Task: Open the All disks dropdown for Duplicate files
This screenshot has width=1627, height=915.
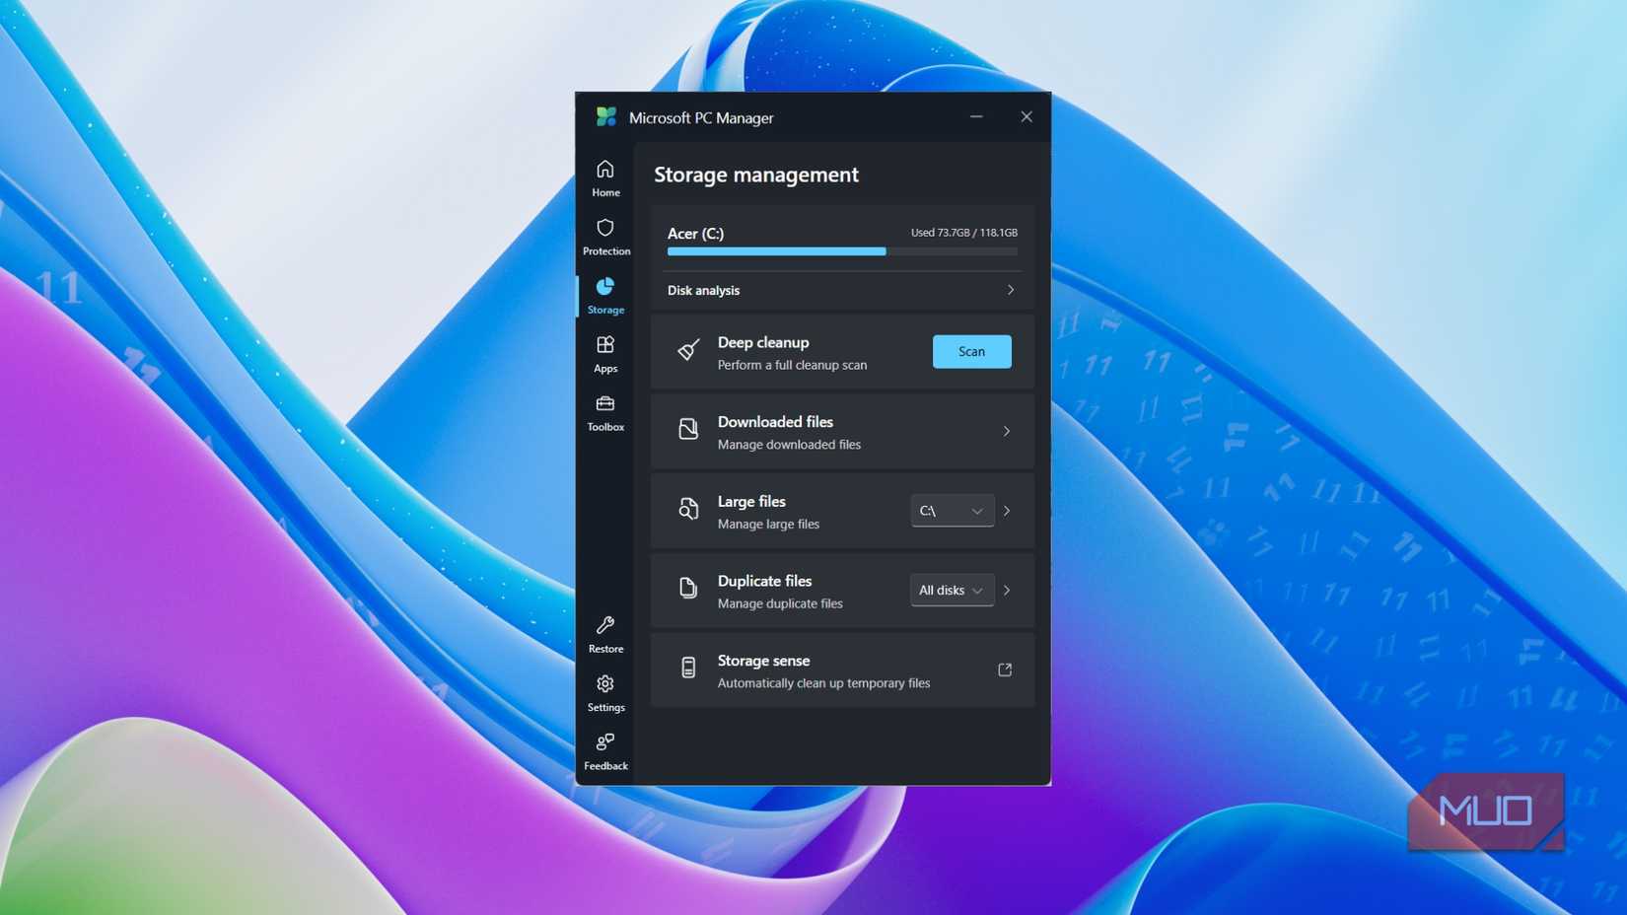Action: tap(951, 590)
